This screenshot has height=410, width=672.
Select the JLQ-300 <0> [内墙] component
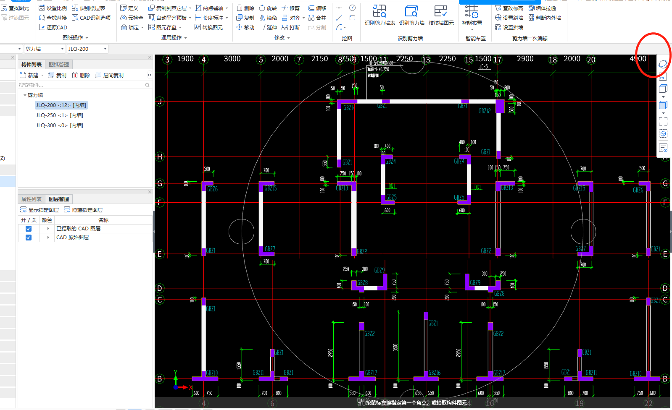(59, 125)
